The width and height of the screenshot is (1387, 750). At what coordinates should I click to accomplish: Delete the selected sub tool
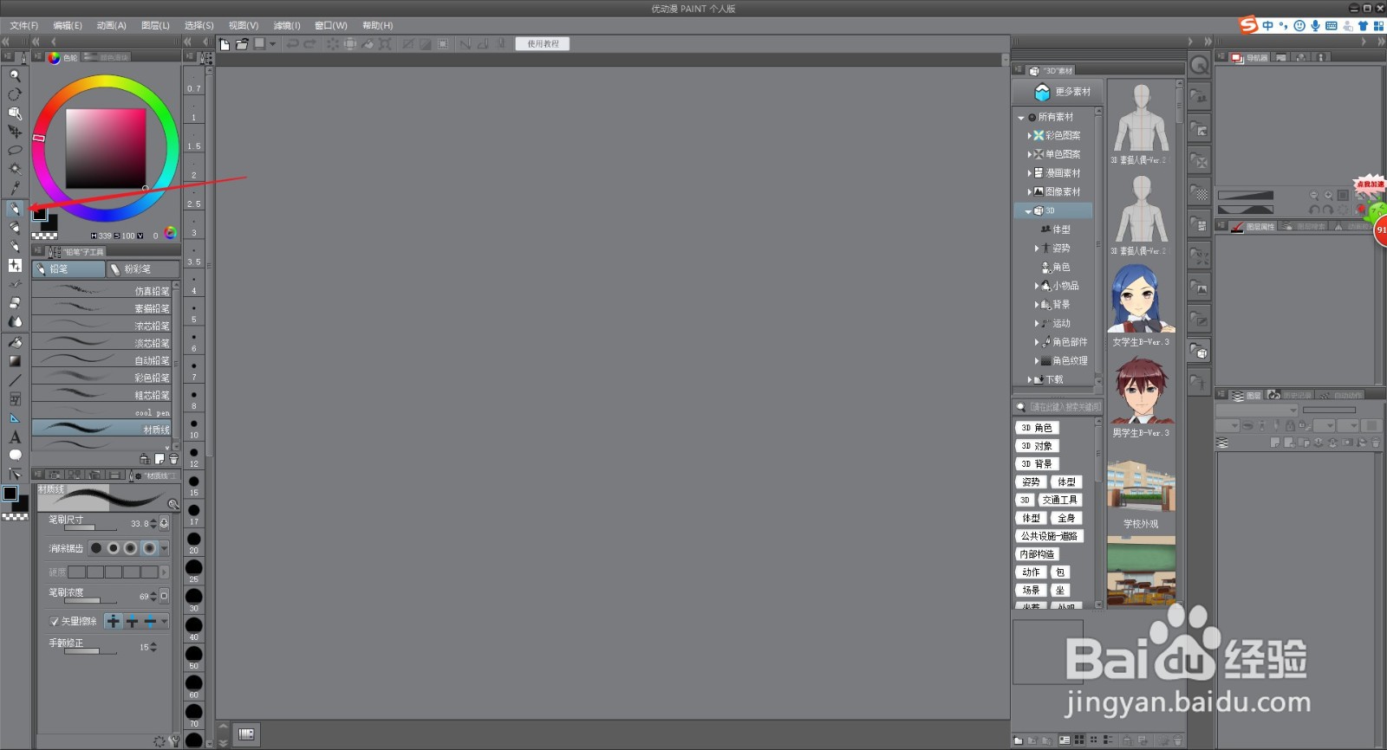click(173, 459)
